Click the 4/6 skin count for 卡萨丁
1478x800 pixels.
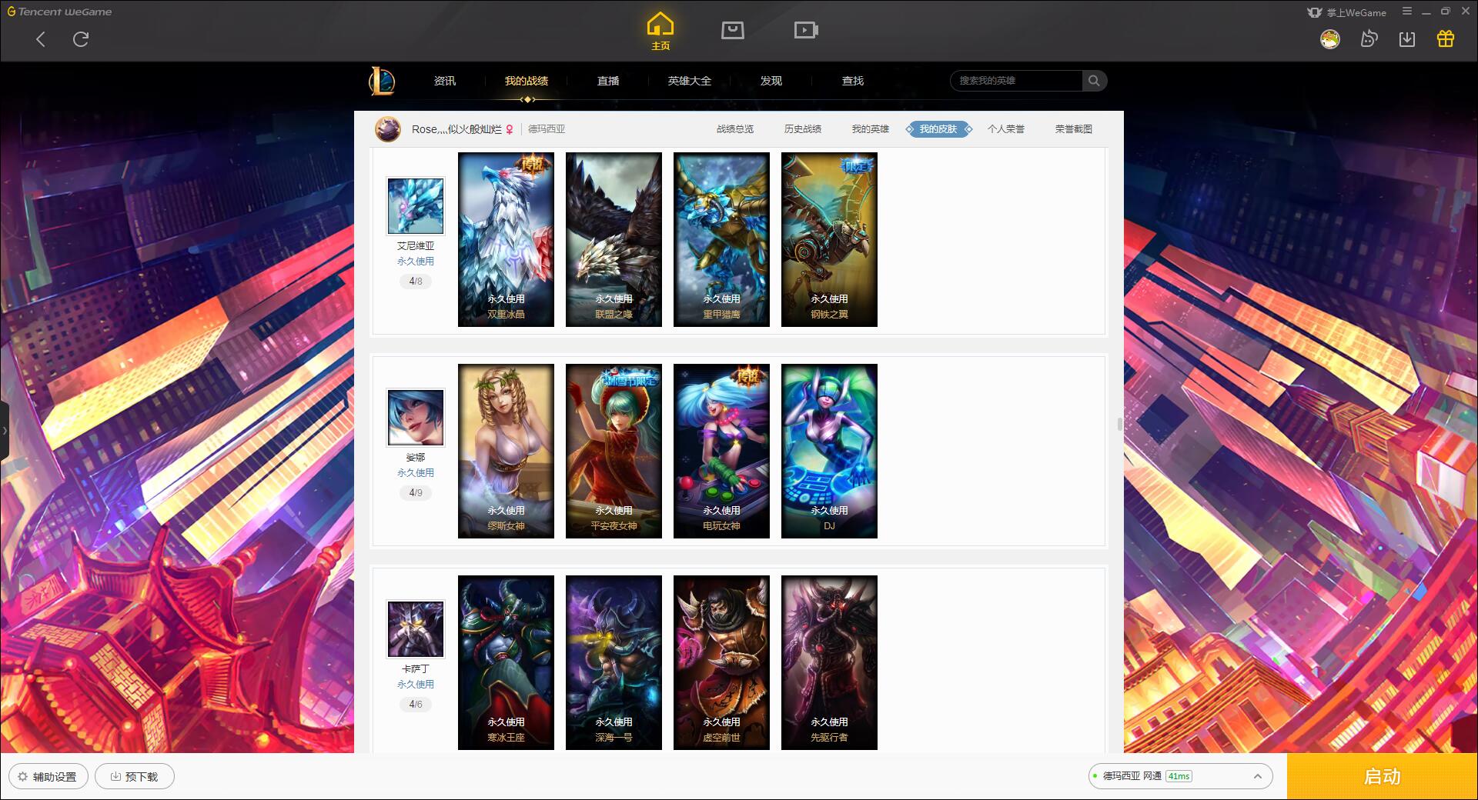[x=416, y=705]
